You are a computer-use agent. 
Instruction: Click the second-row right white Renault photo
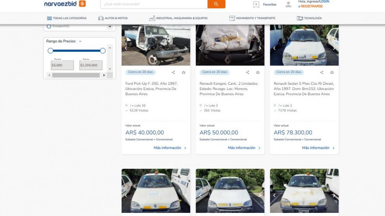point(304,191)
